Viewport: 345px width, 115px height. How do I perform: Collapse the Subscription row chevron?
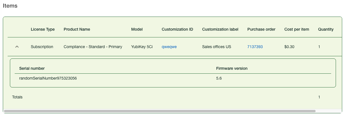[17, 47]
